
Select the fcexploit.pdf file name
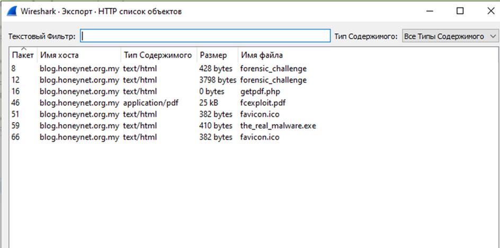click(x=263, y=103)
